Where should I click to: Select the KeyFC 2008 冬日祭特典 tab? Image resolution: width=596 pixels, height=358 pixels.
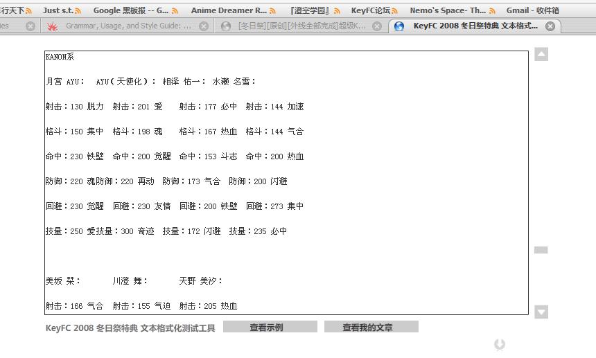pyautogui.click(x=475, y=26)
